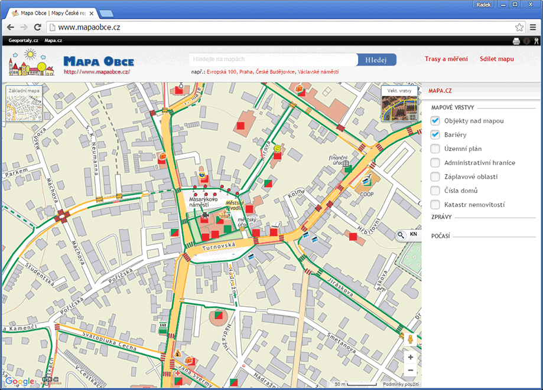Select the open book library map icon

click(x=276, y=225)
